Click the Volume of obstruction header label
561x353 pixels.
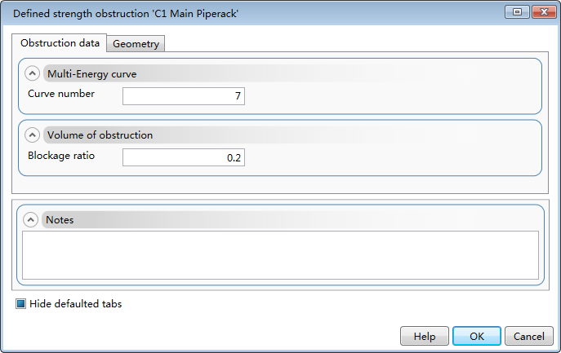click(x=100, y=135)
